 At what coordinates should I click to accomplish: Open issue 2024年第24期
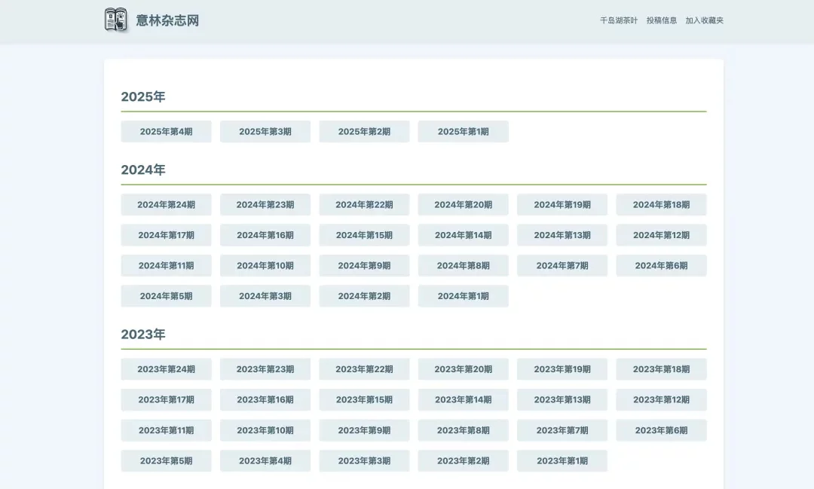166,204
